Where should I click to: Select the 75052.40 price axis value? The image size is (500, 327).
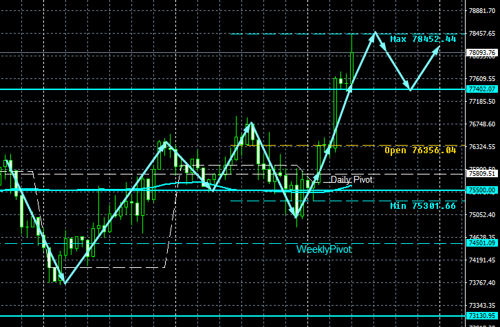[x=482, y=214]
